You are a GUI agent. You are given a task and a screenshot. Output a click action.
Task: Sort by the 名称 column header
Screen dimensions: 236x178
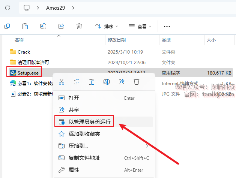19,40
